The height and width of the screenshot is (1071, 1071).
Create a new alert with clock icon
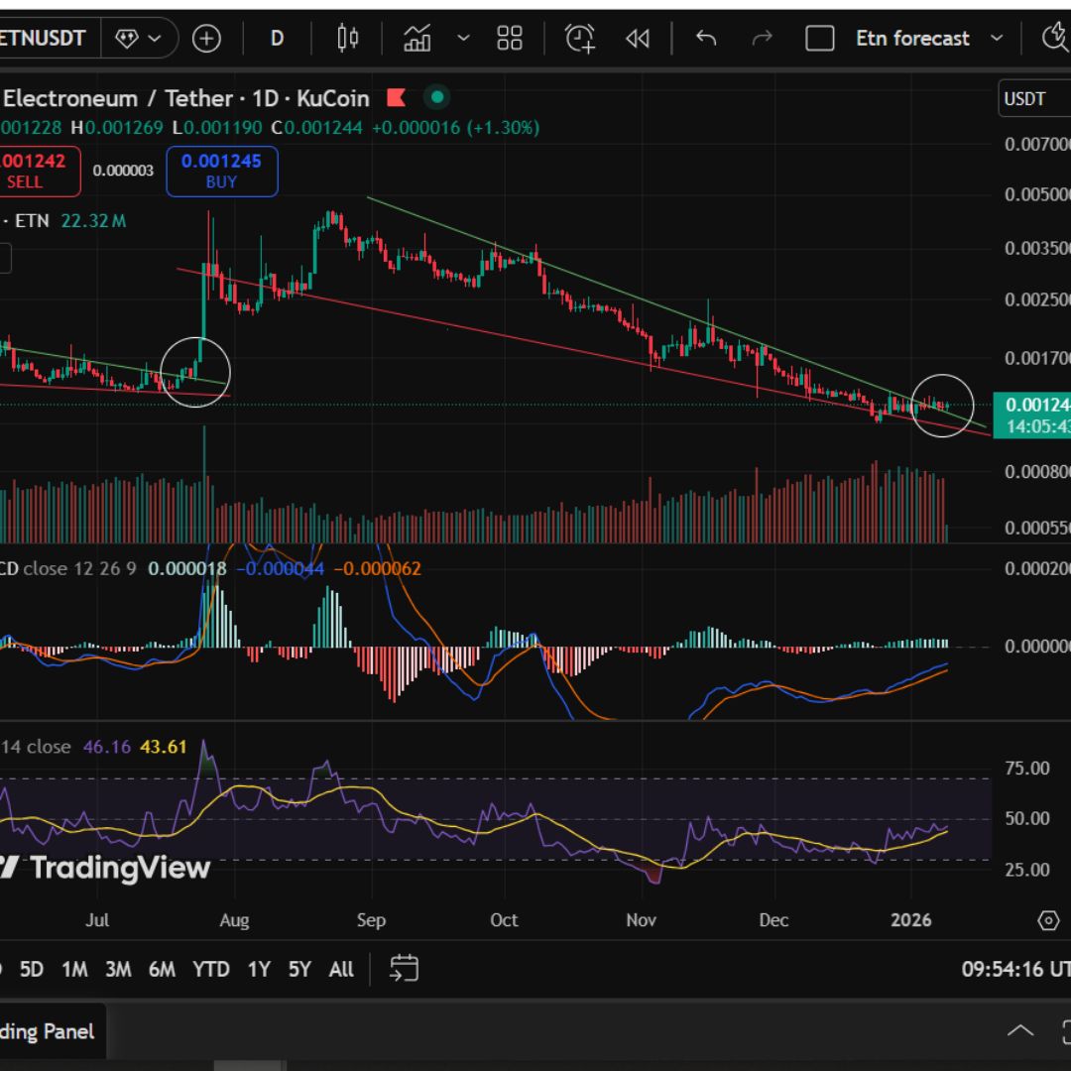(580, 39)
